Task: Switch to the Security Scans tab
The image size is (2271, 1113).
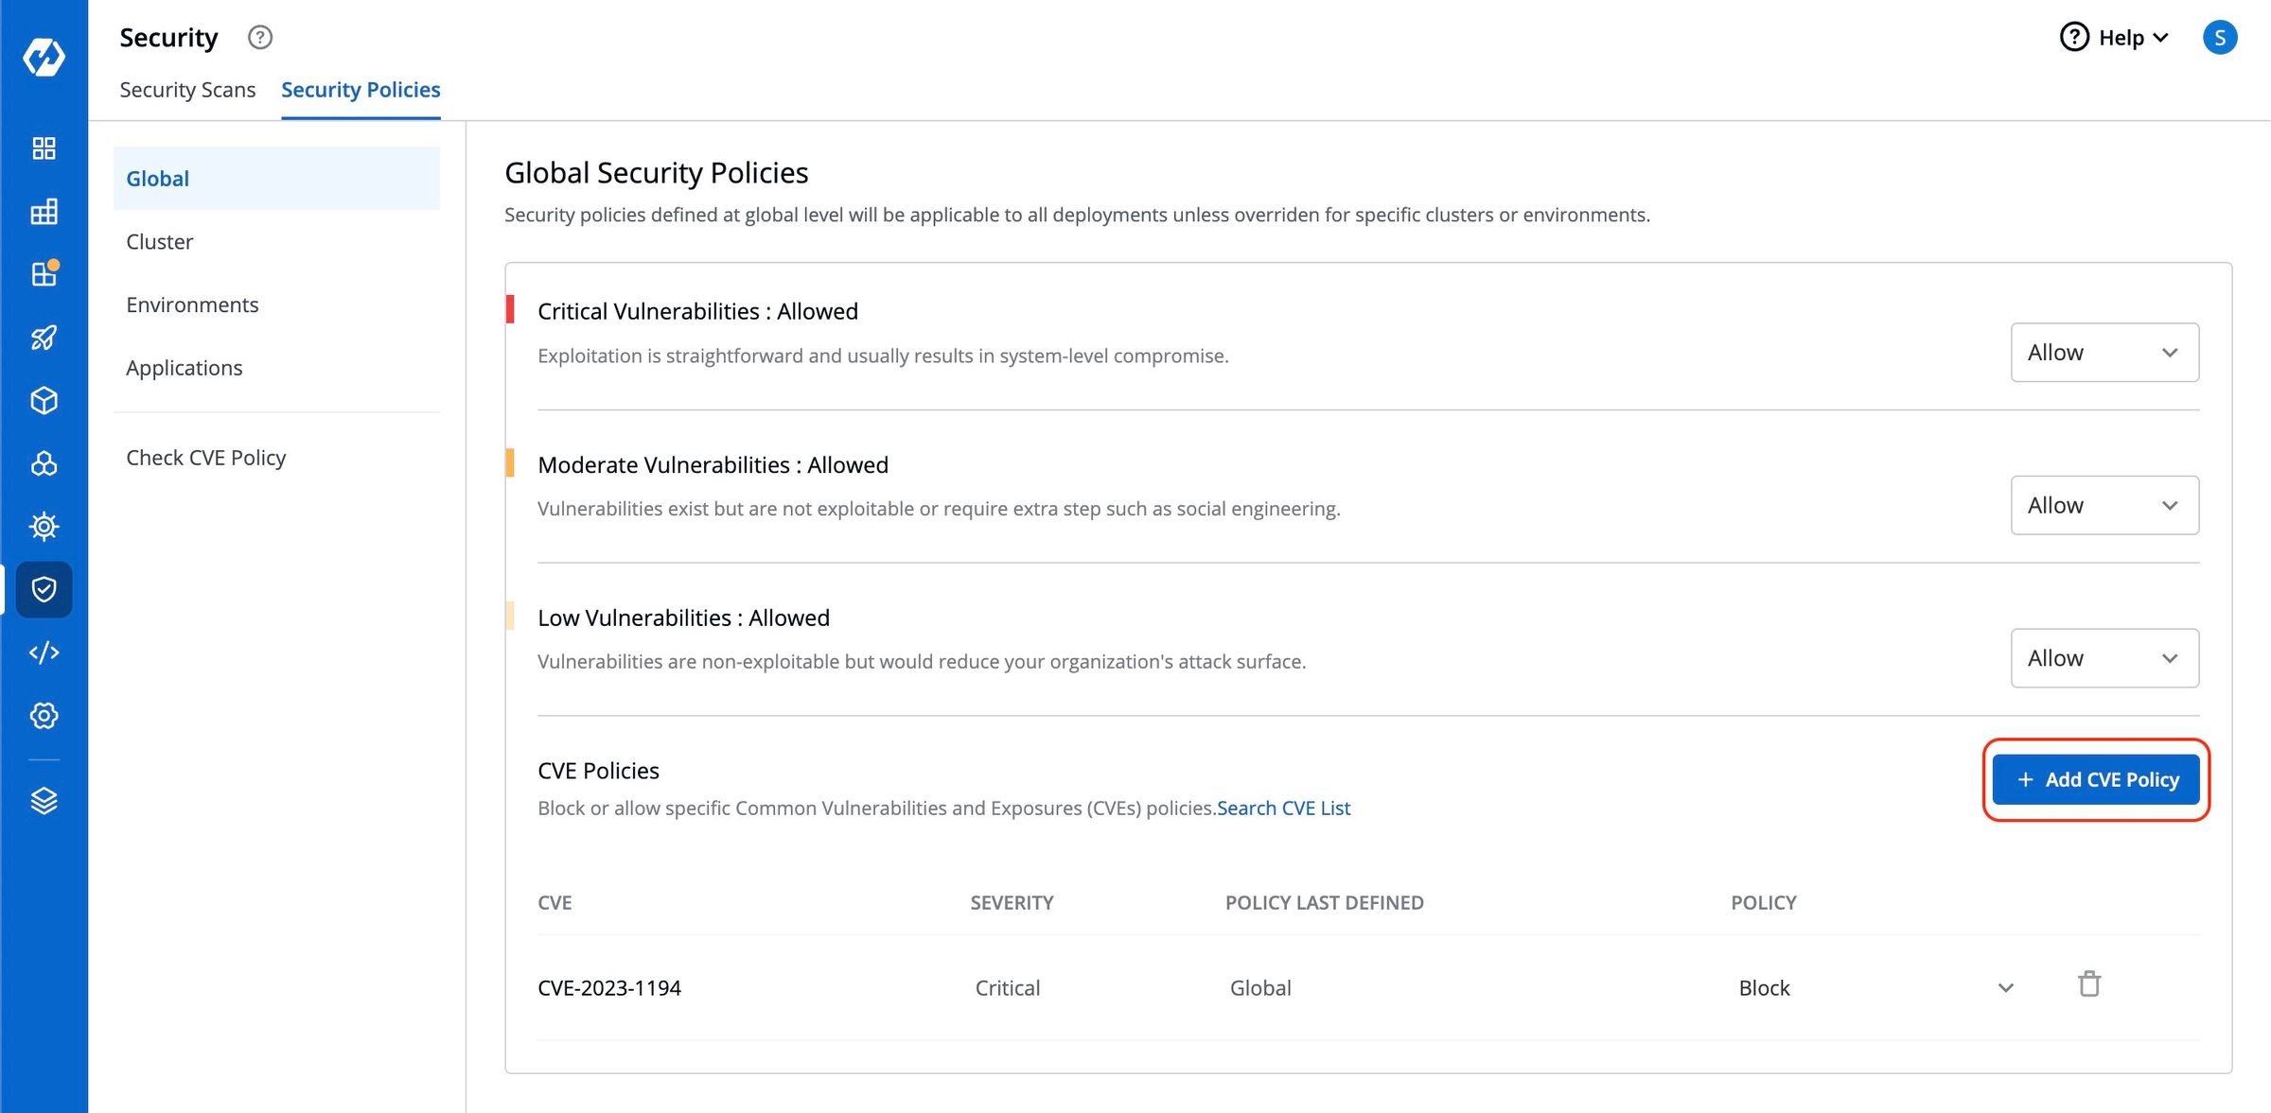Action: (187, 89)
